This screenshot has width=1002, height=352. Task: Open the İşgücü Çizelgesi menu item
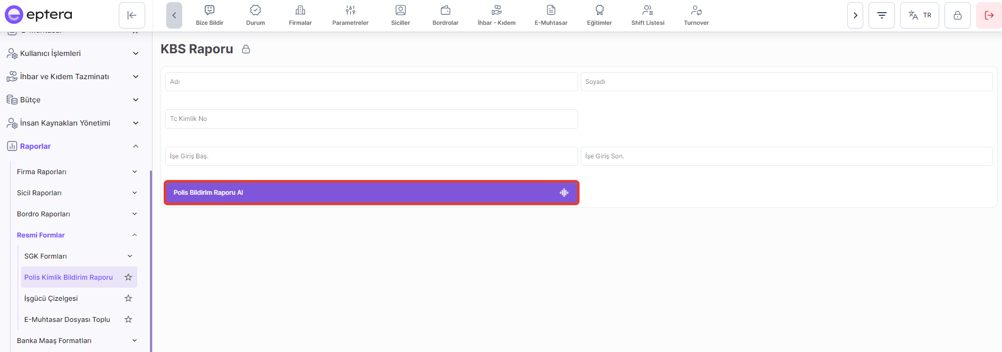coord(51,298)
